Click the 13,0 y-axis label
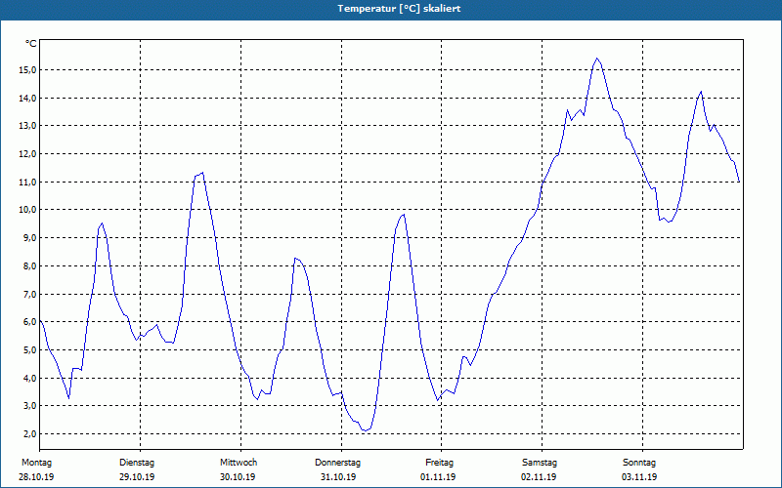 point(27,126)
